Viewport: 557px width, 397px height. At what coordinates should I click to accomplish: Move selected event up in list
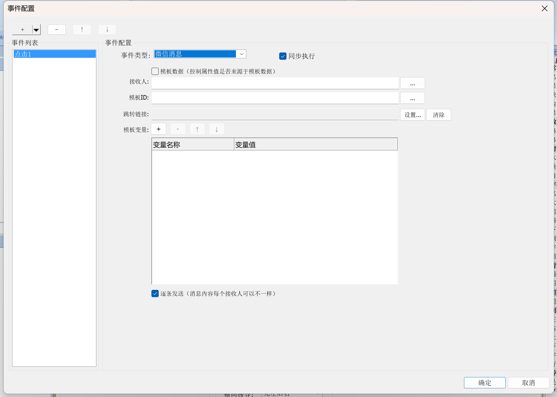(82, 30)
